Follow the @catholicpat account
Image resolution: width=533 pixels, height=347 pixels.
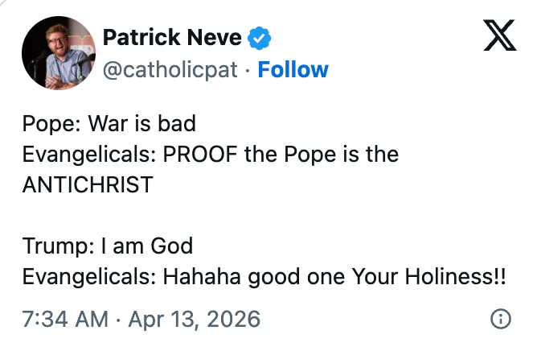coord(293,70)
